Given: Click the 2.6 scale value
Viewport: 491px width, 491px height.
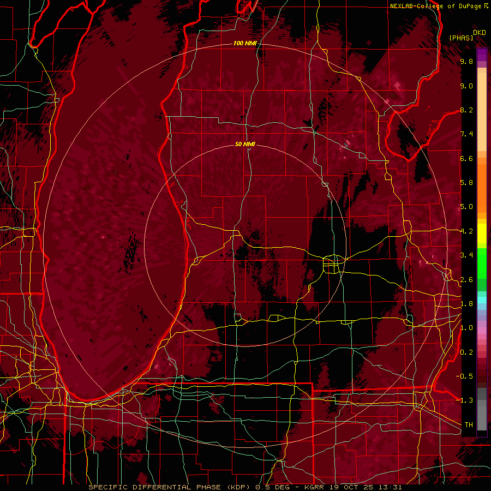Looking at the screenshot, I should click(466, 279).
